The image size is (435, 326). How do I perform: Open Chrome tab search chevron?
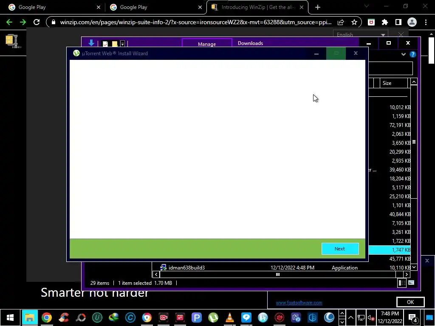(x=367, y=6)
